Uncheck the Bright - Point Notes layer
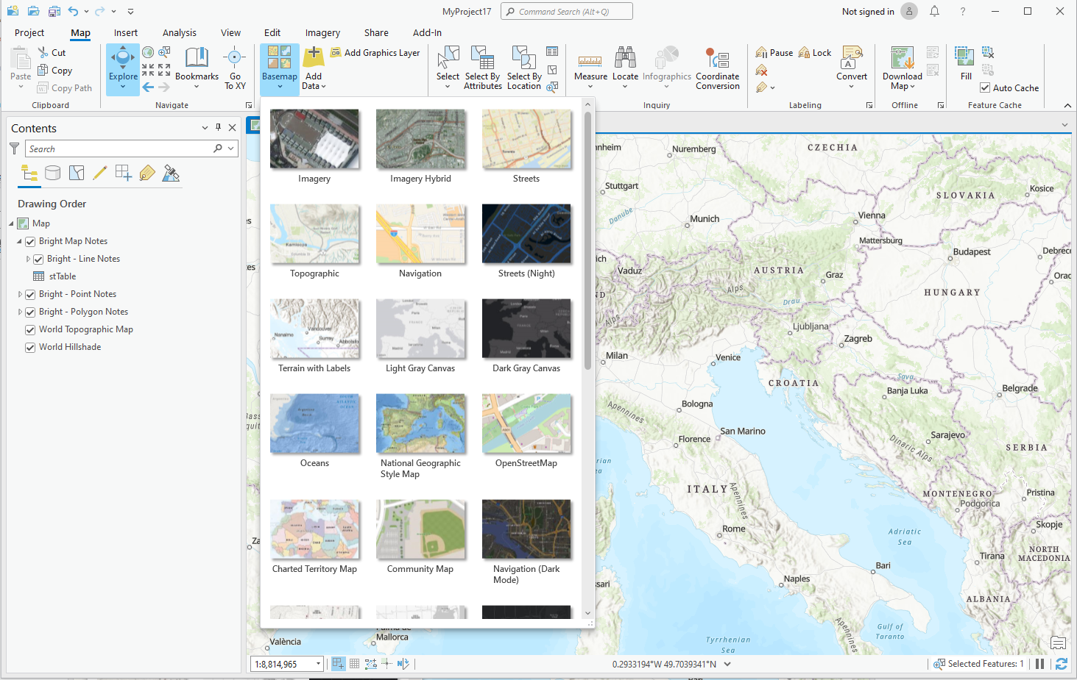The height and width of the screenshot is (680, 1077). (30, 293)
